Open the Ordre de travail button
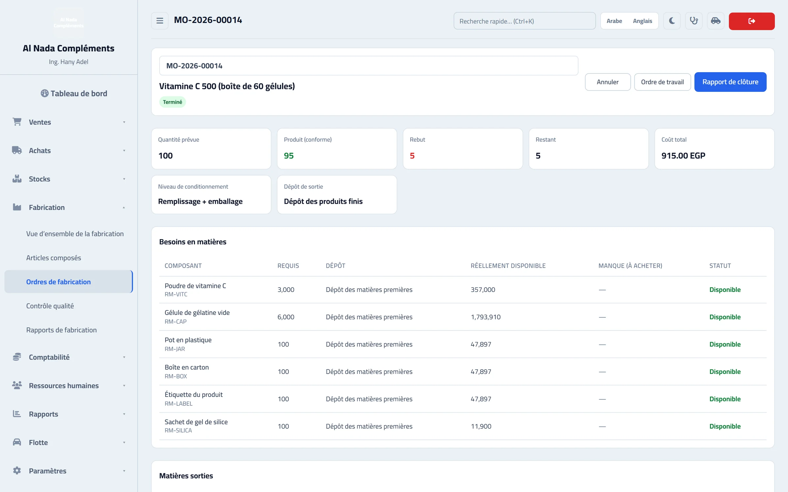 point(662,82)
